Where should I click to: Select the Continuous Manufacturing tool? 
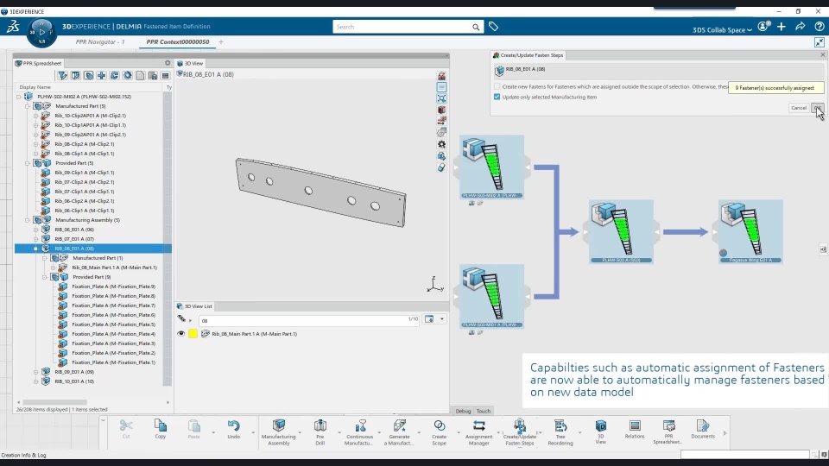(359, 432)
